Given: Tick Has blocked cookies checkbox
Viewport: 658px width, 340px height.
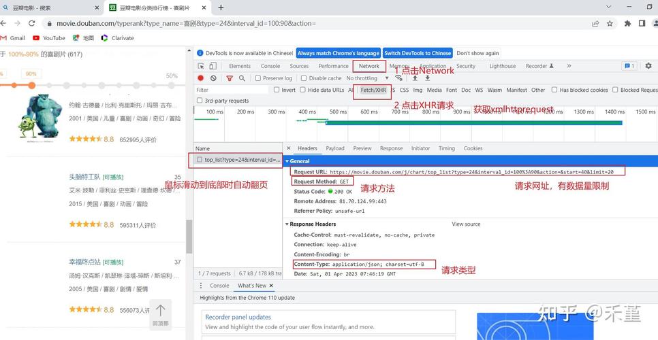Looking at the screenshot, I should (554, 90).
